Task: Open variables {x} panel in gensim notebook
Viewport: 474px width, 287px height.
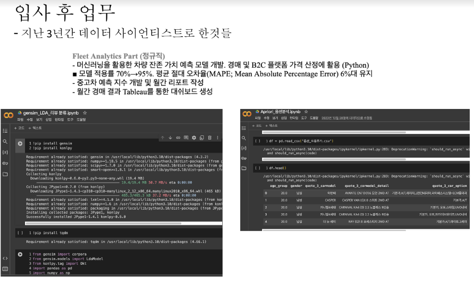Action: click(x=5, y=152)
